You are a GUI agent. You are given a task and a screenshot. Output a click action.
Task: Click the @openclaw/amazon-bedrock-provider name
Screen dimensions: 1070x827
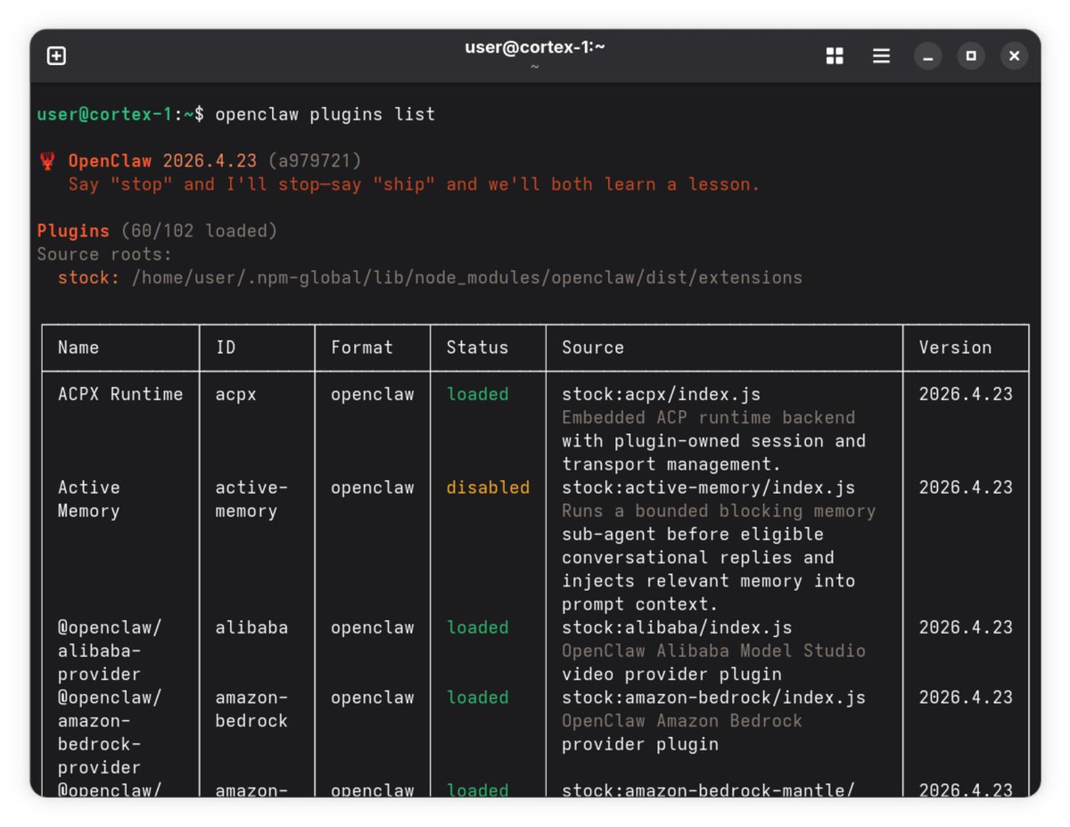point(110,733)
